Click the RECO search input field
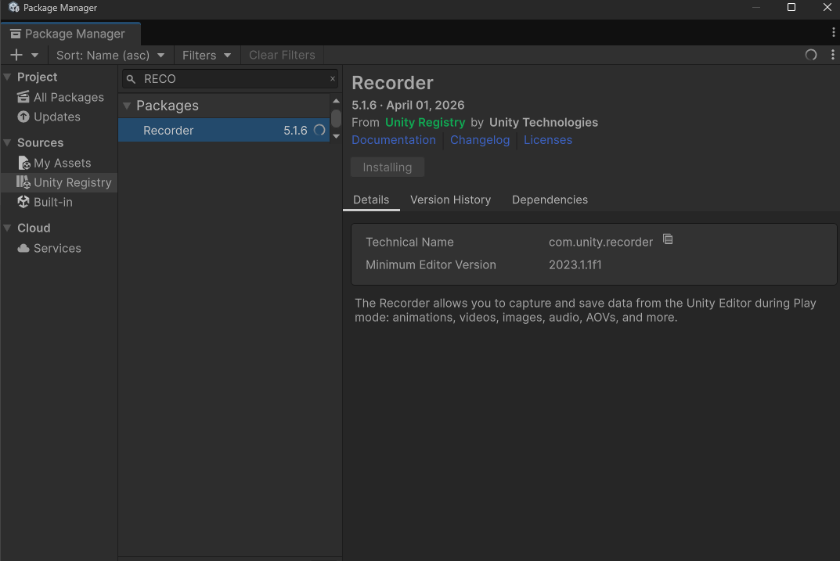The width and height of the screenshot is (840, 561). [230, 79]
